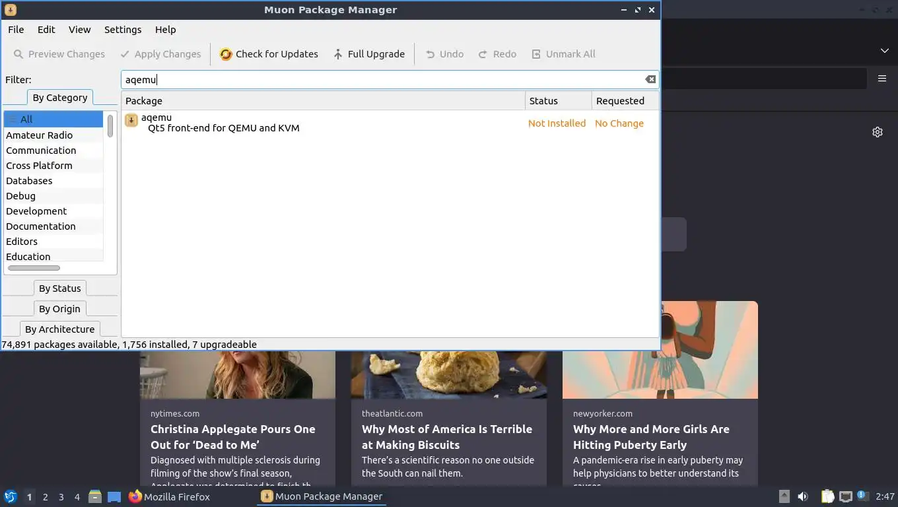The image size is (898, 507).
Task: Click the removable media tray icon
Action: pos(784,496)
